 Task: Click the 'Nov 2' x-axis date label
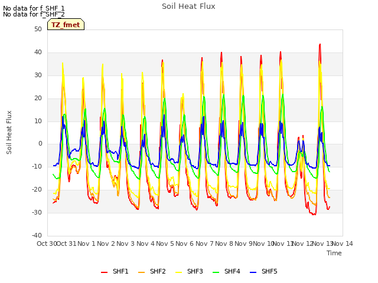tap(106, 243)
